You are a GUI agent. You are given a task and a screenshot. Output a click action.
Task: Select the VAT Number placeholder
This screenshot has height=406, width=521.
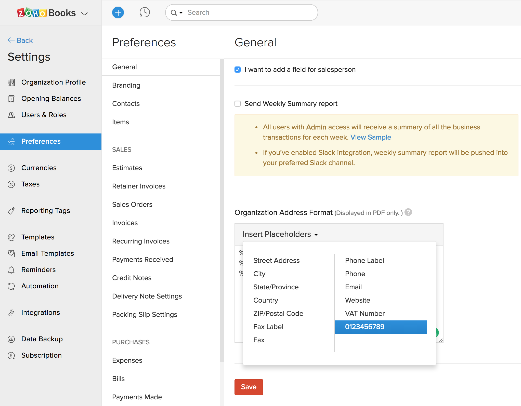(365, 314)
